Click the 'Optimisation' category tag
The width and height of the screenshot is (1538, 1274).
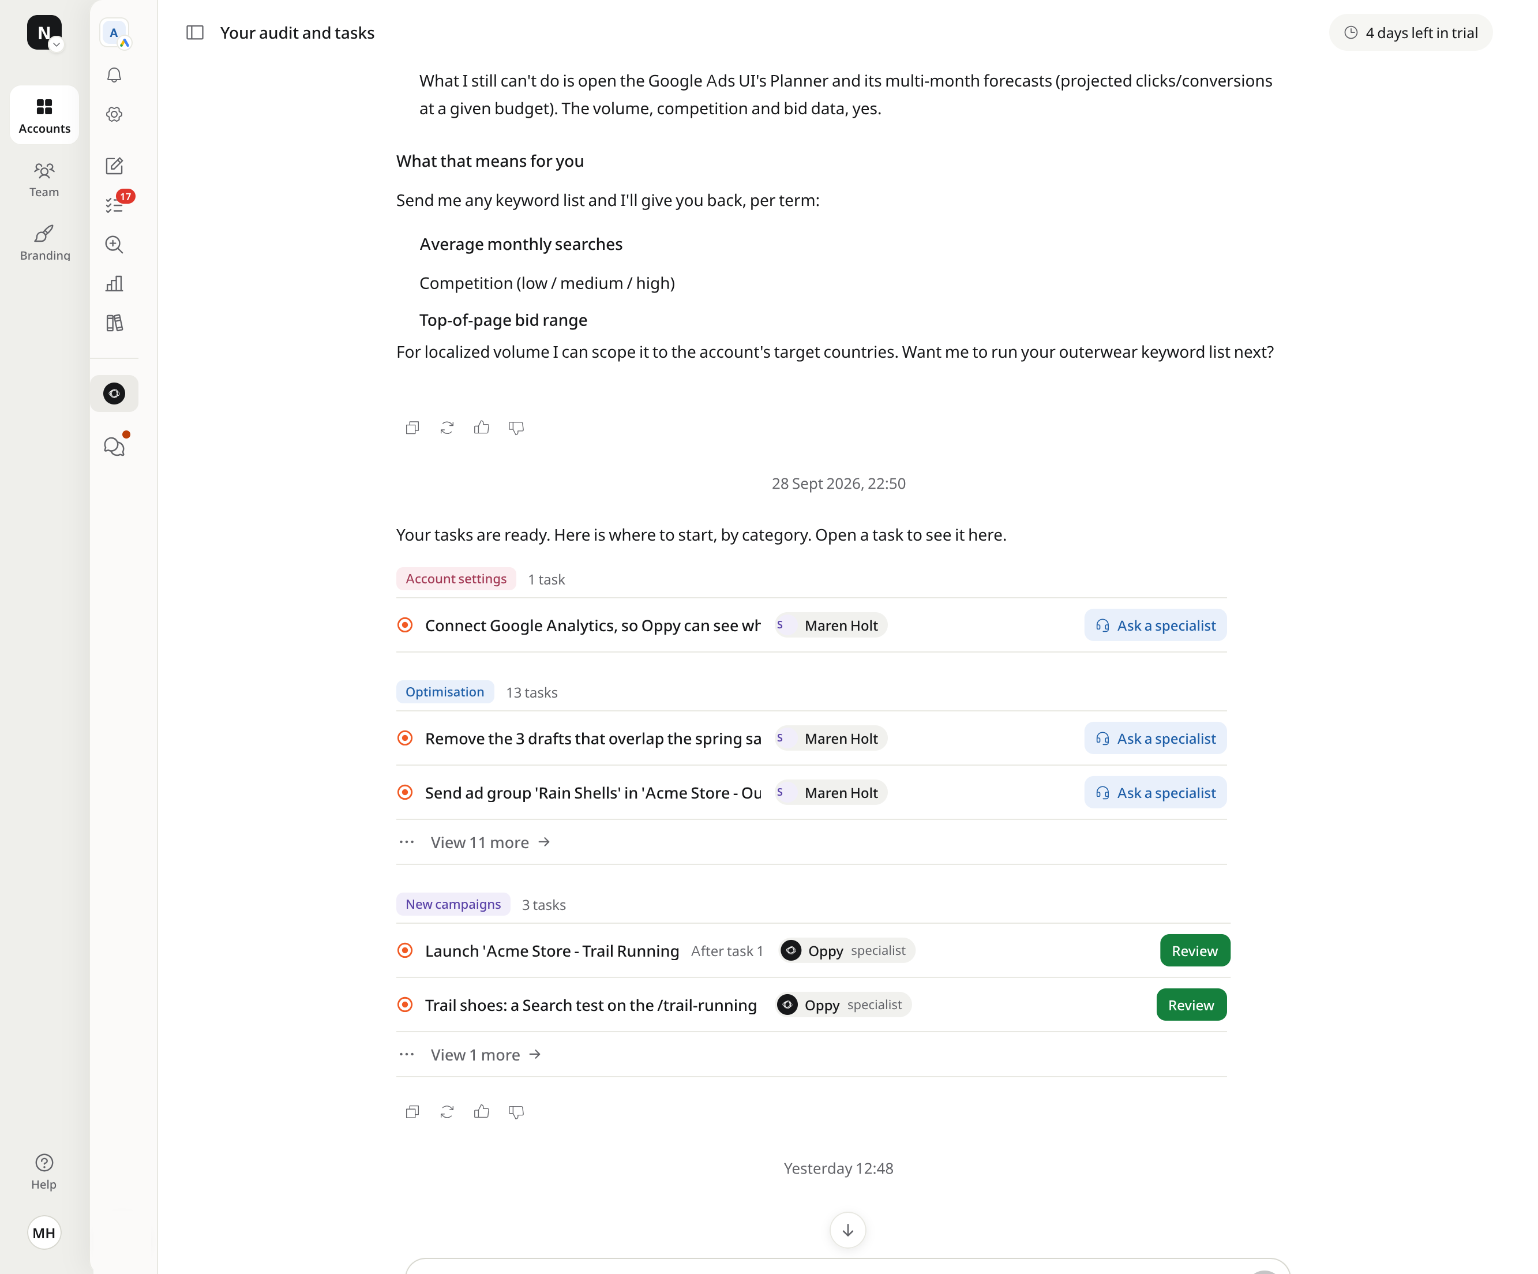click(x=445, y=692)
